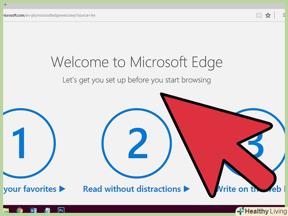The height and width of the screenshot is (216, 288).
Task: Click 'Welcome to Microsoft Edge' heading
Action: pos(136,62)
